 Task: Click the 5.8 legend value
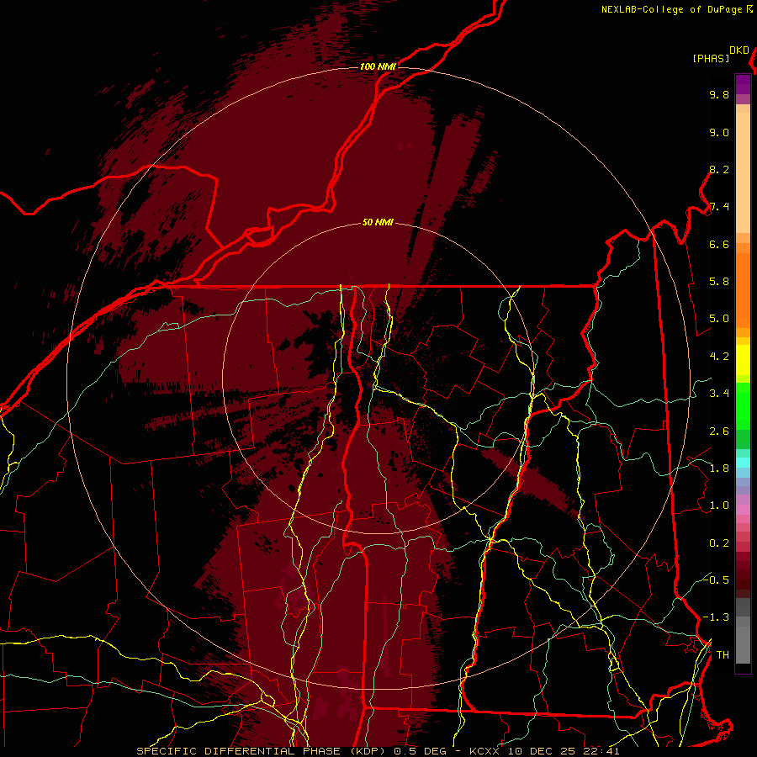(719, 282)
